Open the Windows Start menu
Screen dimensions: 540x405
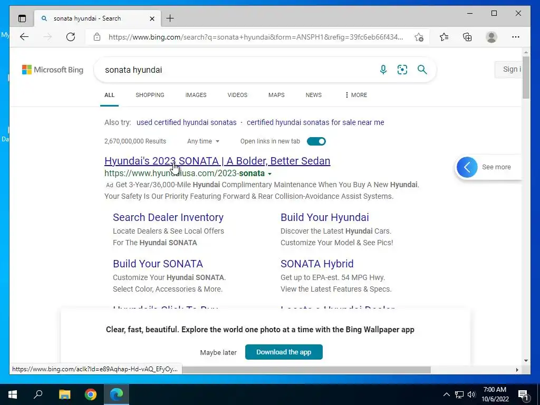point(13,394)
